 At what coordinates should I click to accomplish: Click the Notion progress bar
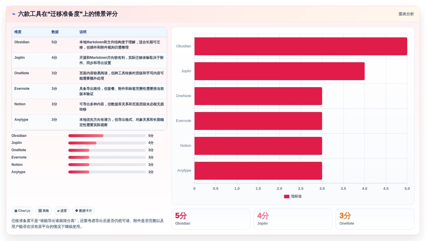[107, 165]
